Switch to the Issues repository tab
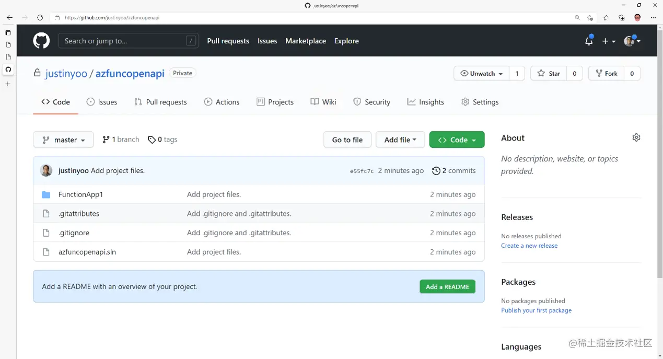This screenshot has height=359, width=663. tap(102, 102)
